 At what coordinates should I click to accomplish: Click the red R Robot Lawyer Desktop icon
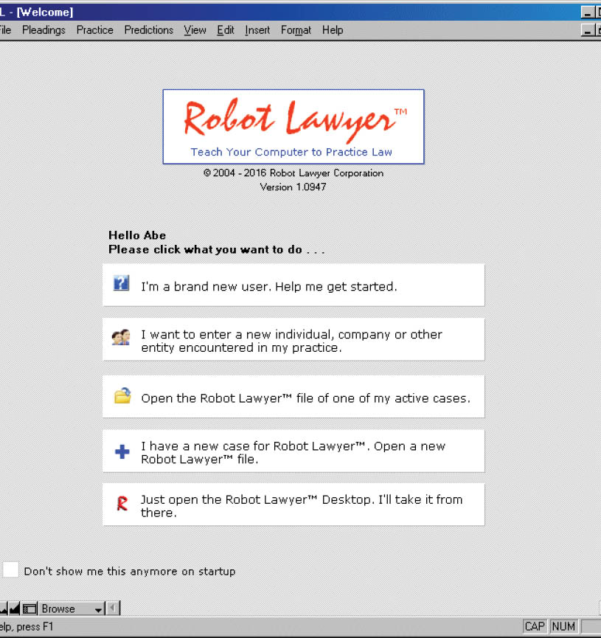(x=122, y=504)
